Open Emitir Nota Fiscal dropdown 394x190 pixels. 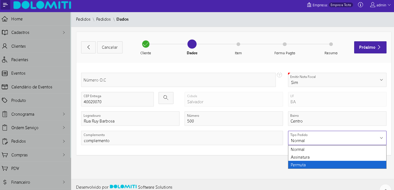[337, 80]
